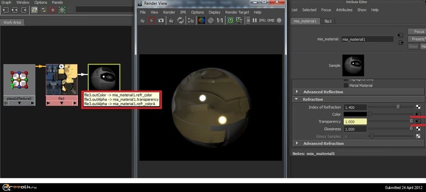
Task: Click the Keep Image icon in Render View
Action: (231, 20)
